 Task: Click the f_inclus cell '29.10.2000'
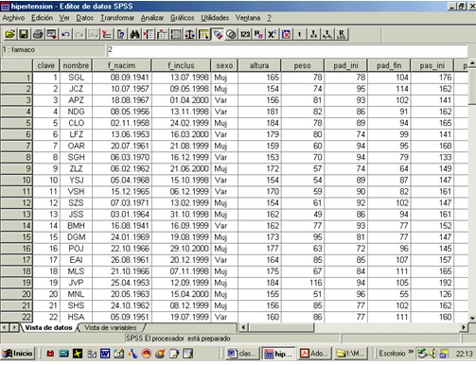(x=181, y=249)
